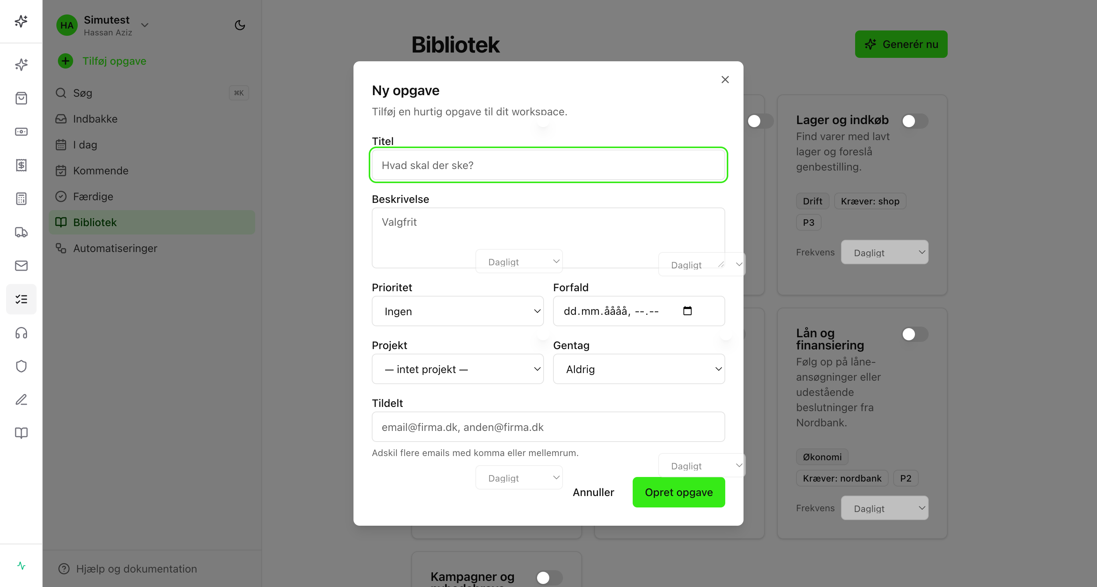This screenshot has width=1097, height=587.
Task: Open the shield security icon in rail
Action: point(21,366)
